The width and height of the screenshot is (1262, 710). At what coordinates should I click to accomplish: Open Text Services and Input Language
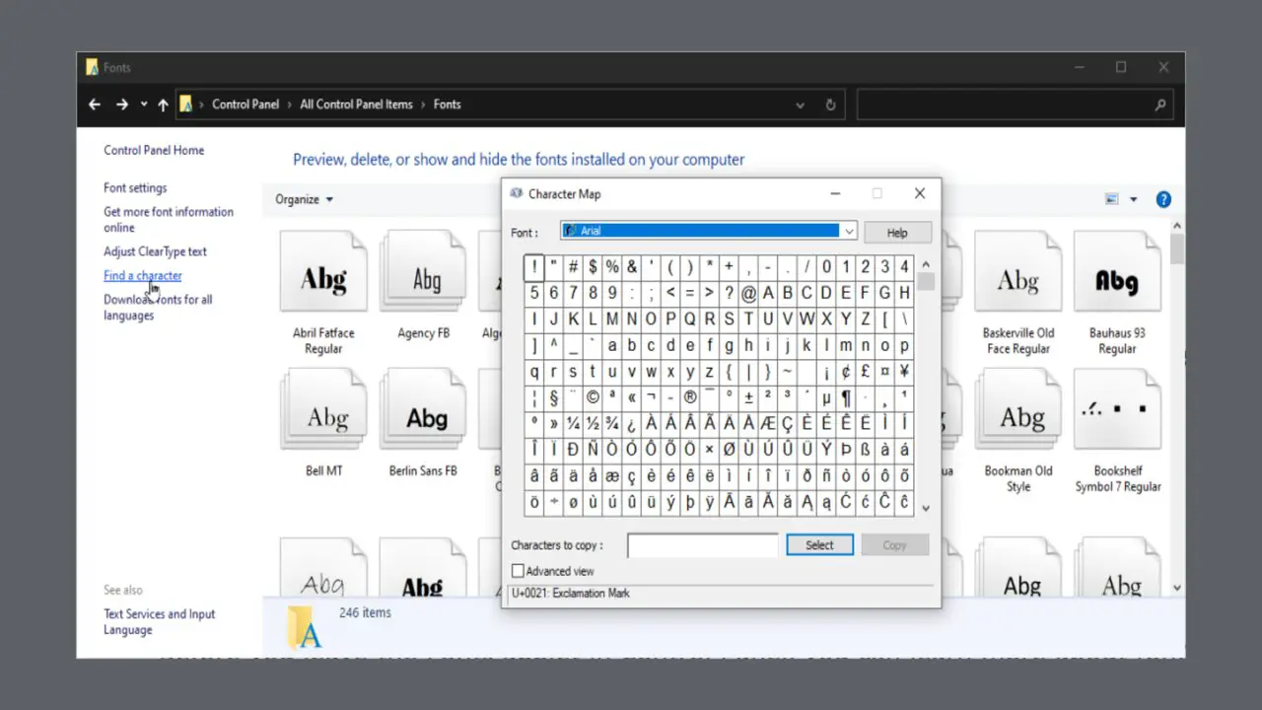[x=159, y=621]
